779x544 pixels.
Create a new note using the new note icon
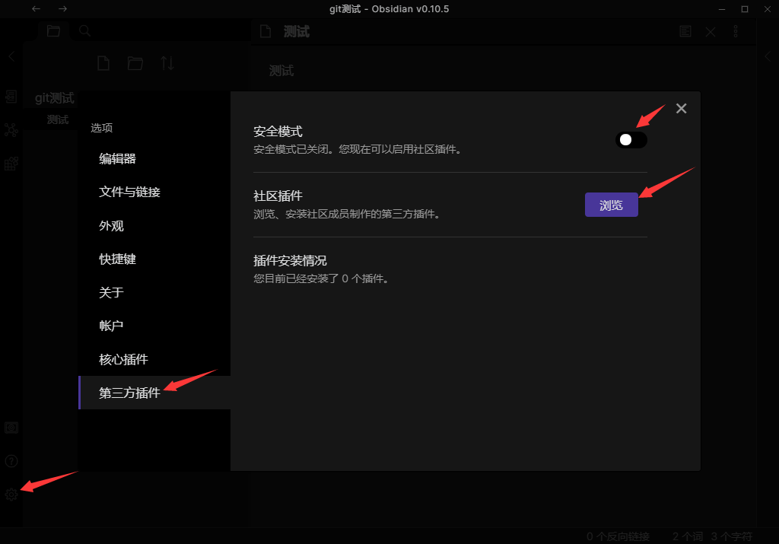pos(103,63)
